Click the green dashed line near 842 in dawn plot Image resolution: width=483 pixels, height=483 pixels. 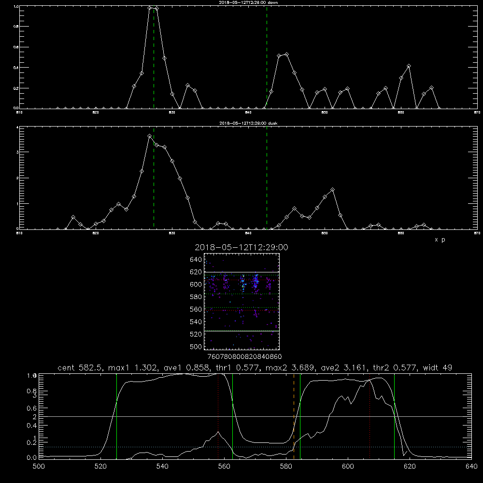tap(267, 57)
